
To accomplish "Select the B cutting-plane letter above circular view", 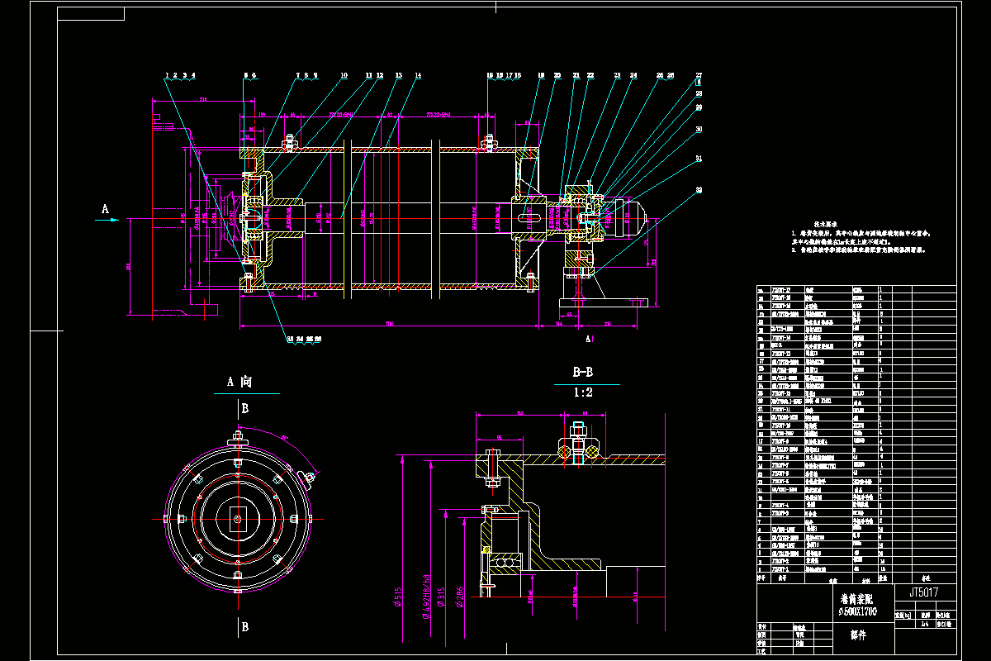I will (x=244, y=409).
